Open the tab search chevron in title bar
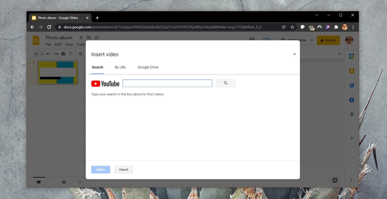 [316, 15]
